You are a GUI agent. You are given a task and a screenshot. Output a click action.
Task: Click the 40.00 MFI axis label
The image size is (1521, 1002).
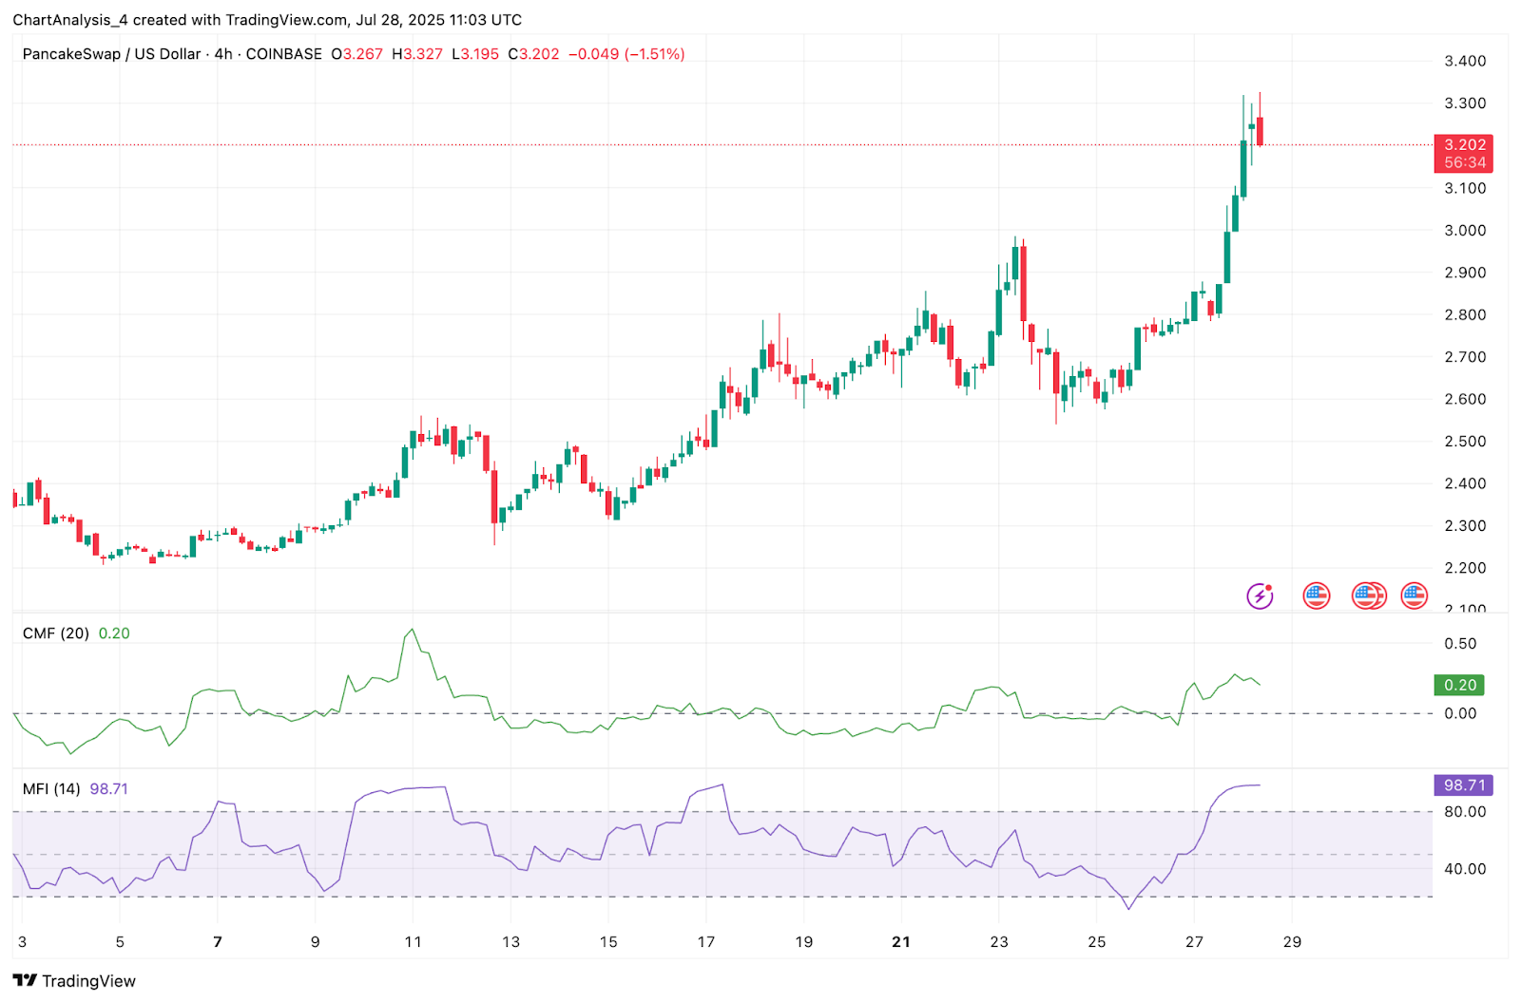[x=1465, y=869]
